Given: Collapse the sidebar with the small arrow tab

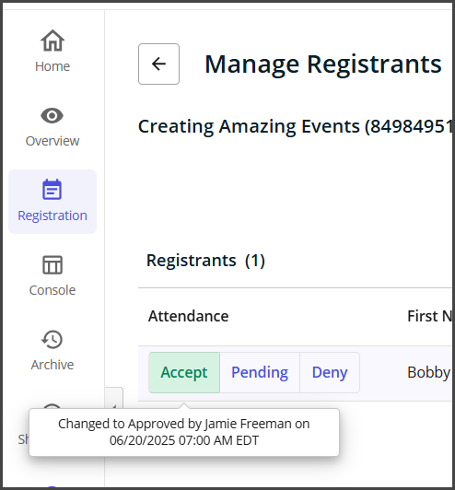Looking at the screenshot, I should (114, 399).
